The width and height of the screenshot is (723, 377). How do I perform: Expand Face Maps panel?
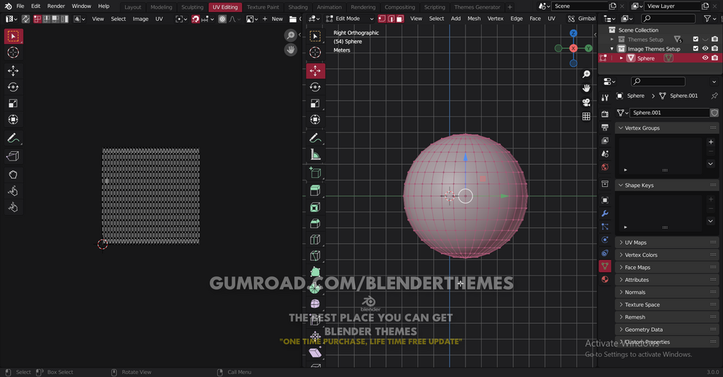coord(667,268)
